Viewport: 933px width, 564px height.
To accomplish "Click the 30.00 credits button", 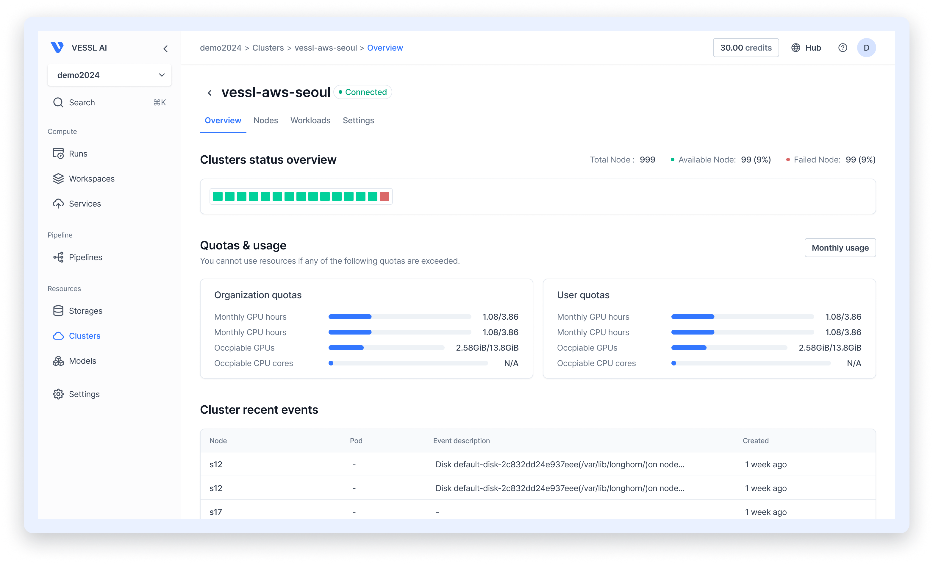I will click(x=745, y=48).
